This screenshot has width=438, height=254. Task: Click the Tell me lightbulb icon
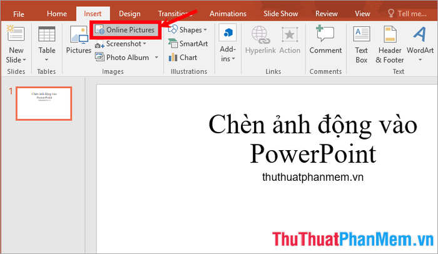coord(391,13)
